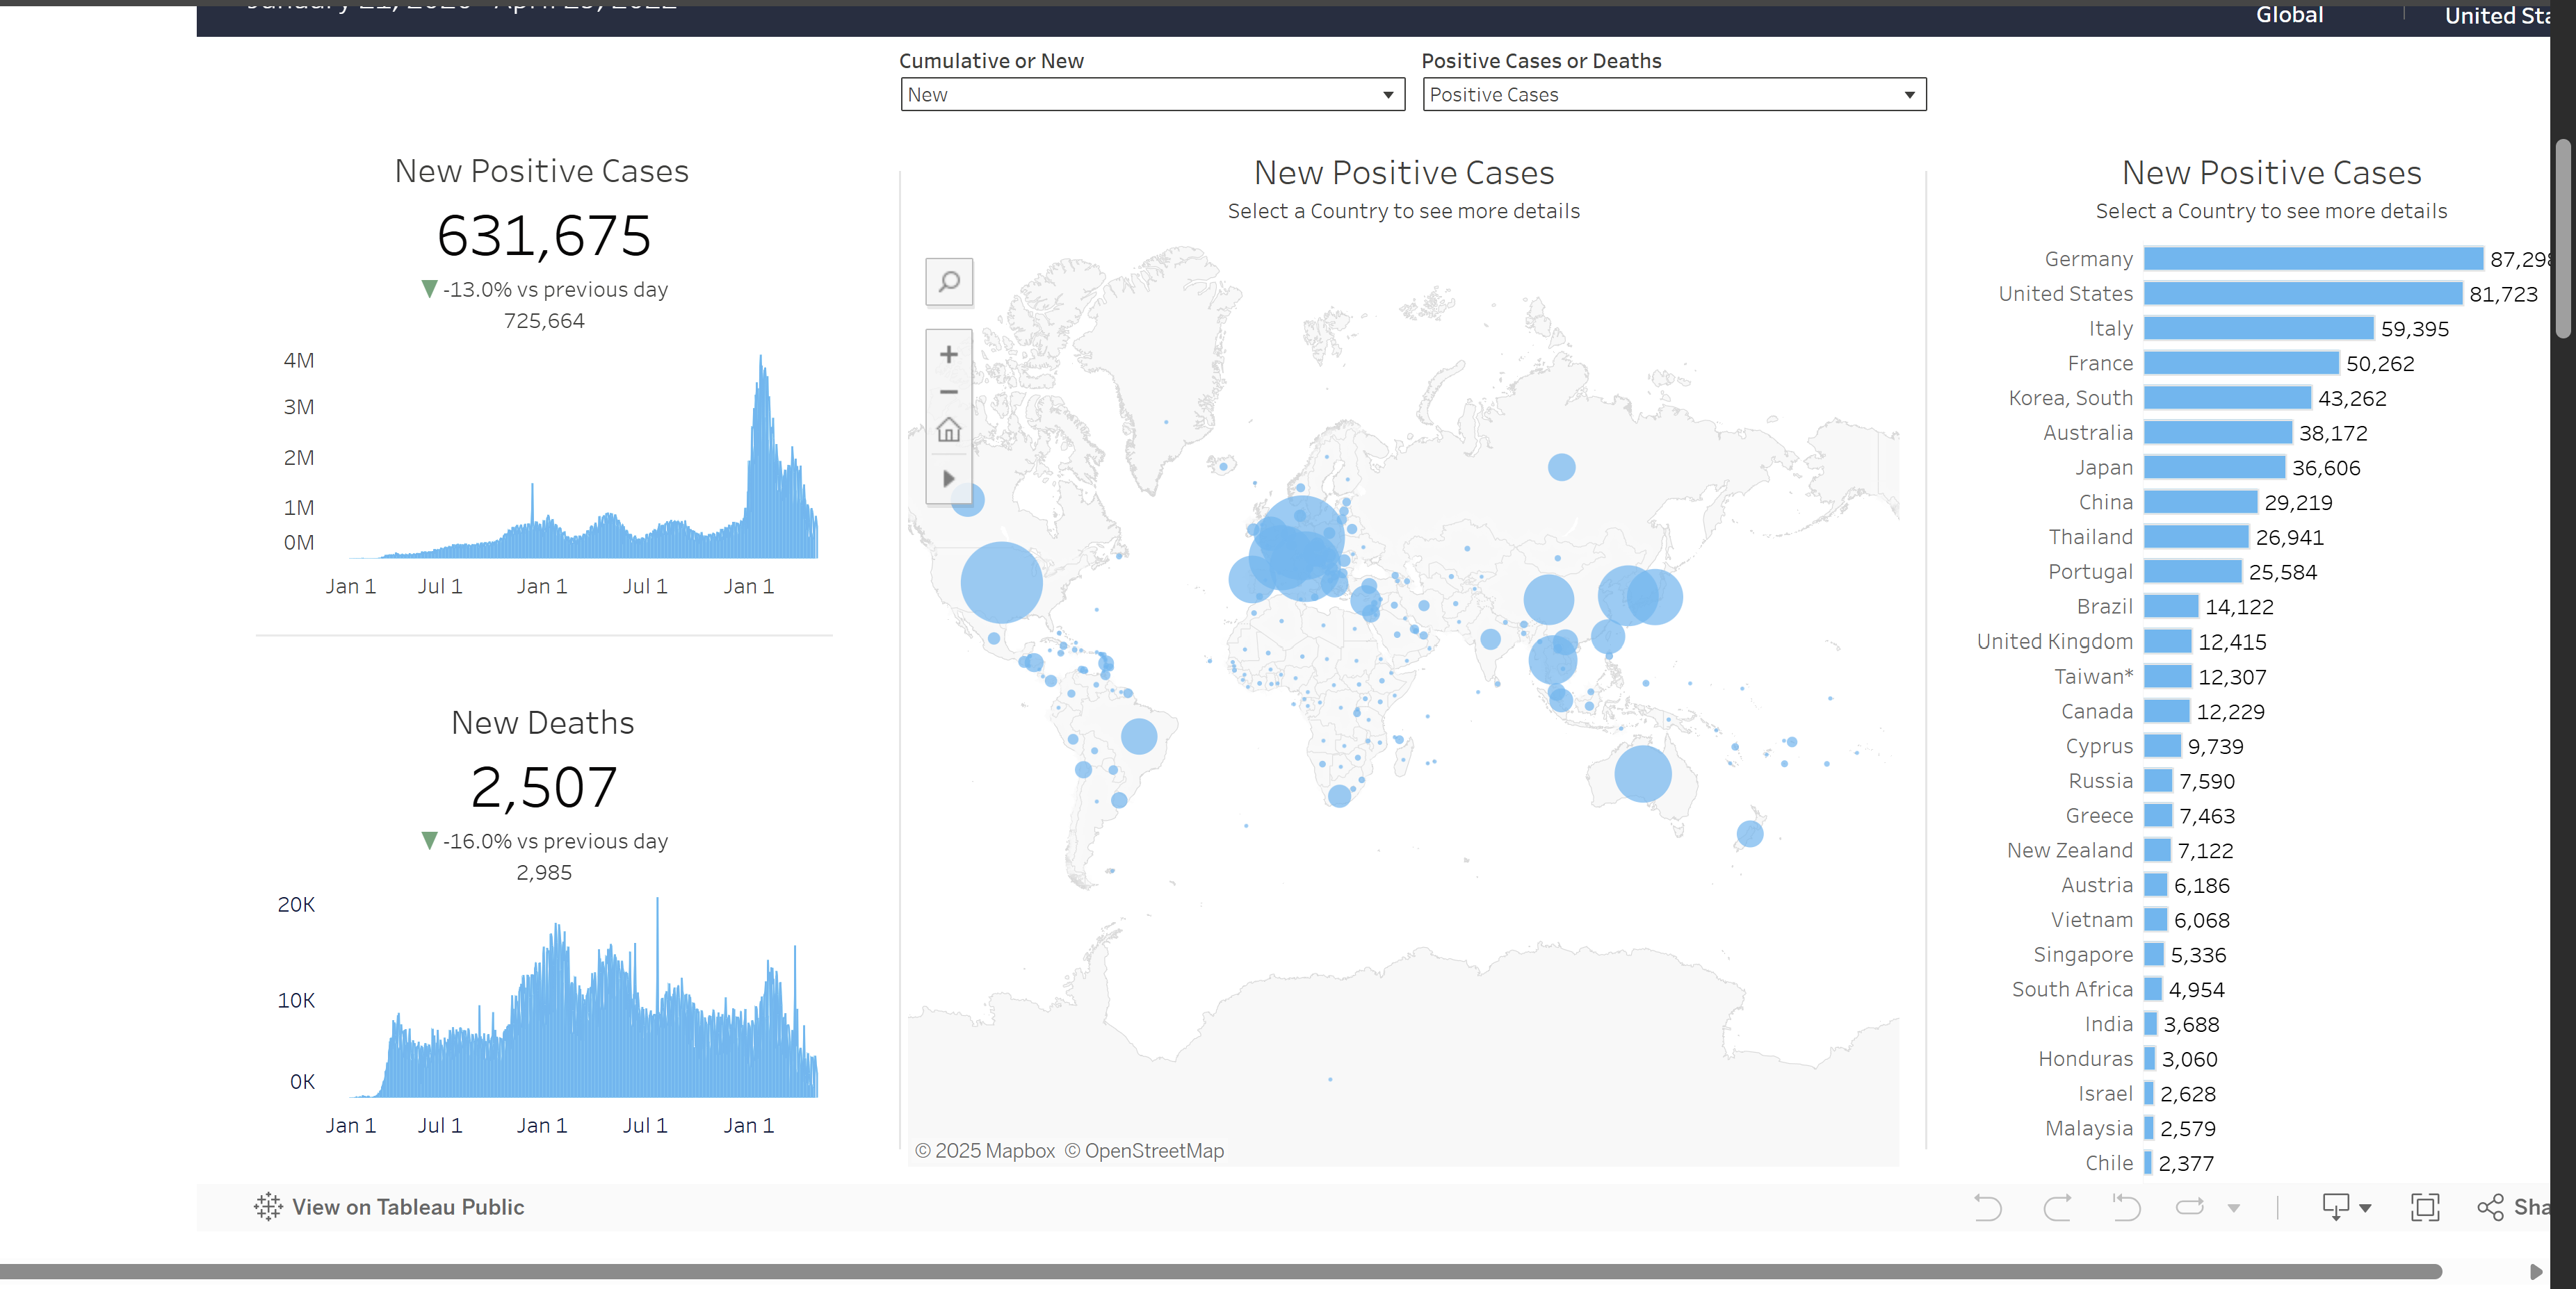Click the Tableau undo icon
The image size is (2576, 1289).
[x=1987, y=1207]
